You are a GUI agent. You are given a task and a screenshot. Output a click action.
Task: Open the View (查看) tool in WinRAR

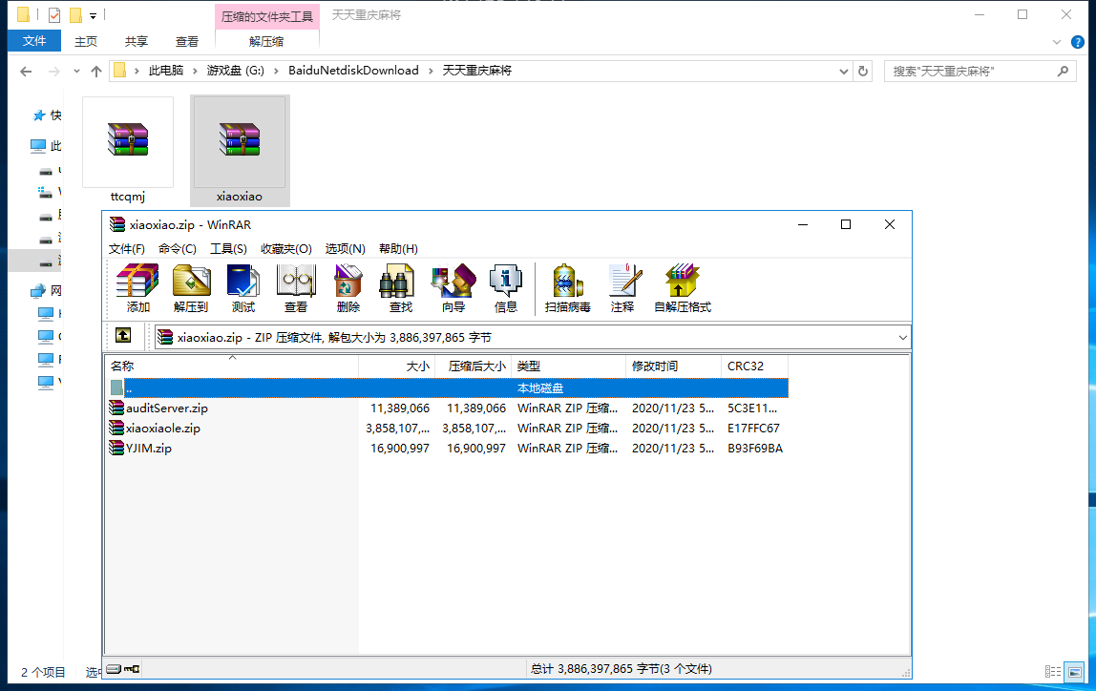(296, 288)
